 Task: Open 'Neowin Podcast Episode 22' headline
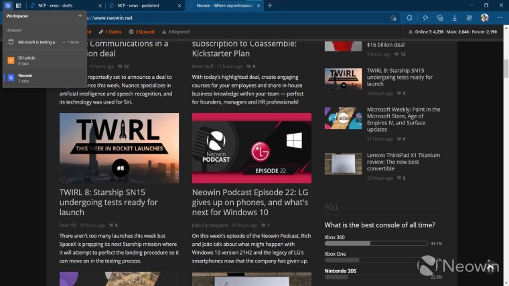[x=250, y=202]
